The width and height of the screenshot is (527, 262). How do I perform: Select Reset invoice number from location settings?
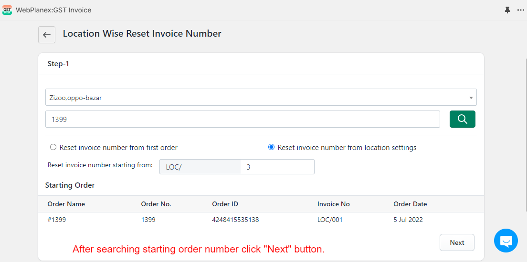click(271, 147)
